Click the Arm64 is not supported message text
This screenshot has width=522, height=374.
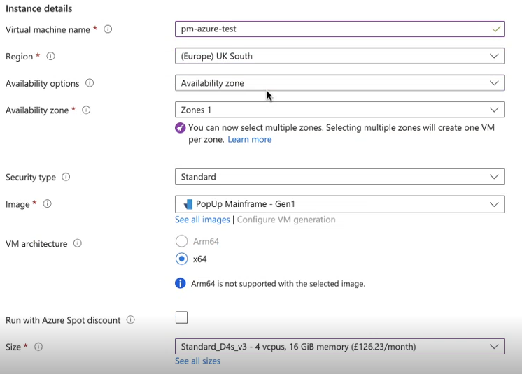point(278,284)
